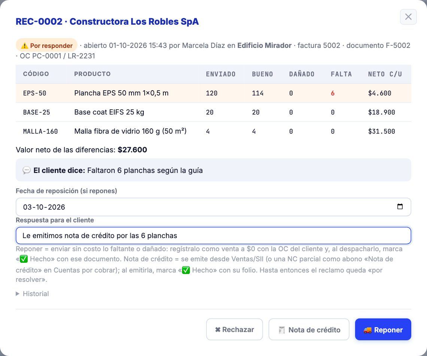Click the good quantity 114
The width and height of the screenshot is (427, 356).
[x=258, y=93]
